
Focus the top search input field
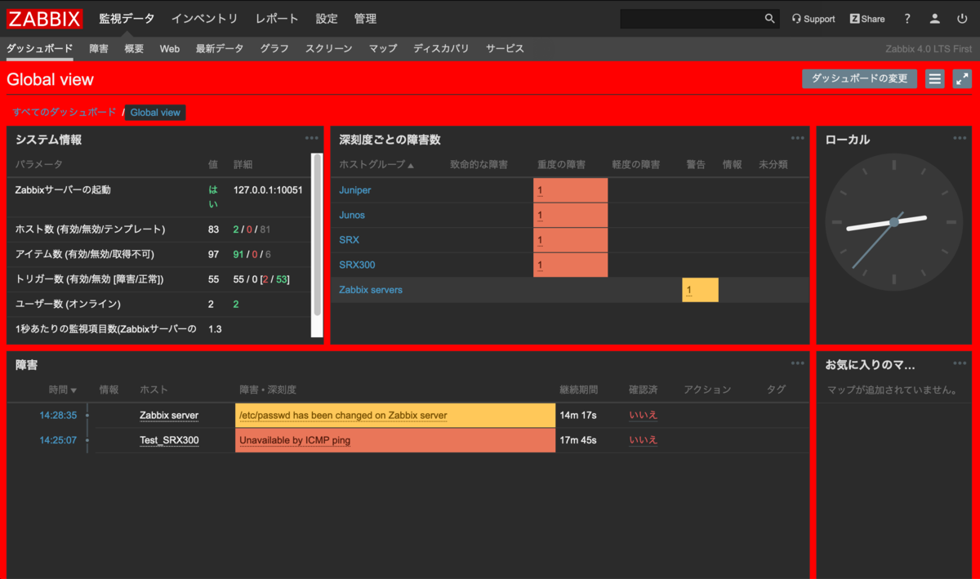(x=692, y=19)
